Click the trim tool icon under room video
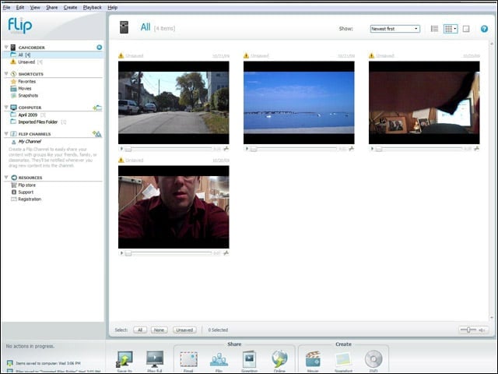The width and height of the screenshot is (498, 374). tap(476, 149)
